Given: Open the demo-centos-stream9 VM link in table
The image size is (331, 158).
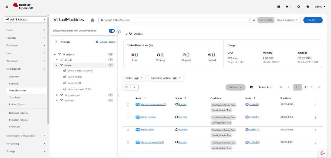Looking at the screenshot, I should tap(153, 104).
